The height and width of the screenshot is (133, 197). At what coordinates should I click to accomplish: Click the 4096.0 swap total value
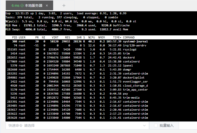(x=30, y=29)
